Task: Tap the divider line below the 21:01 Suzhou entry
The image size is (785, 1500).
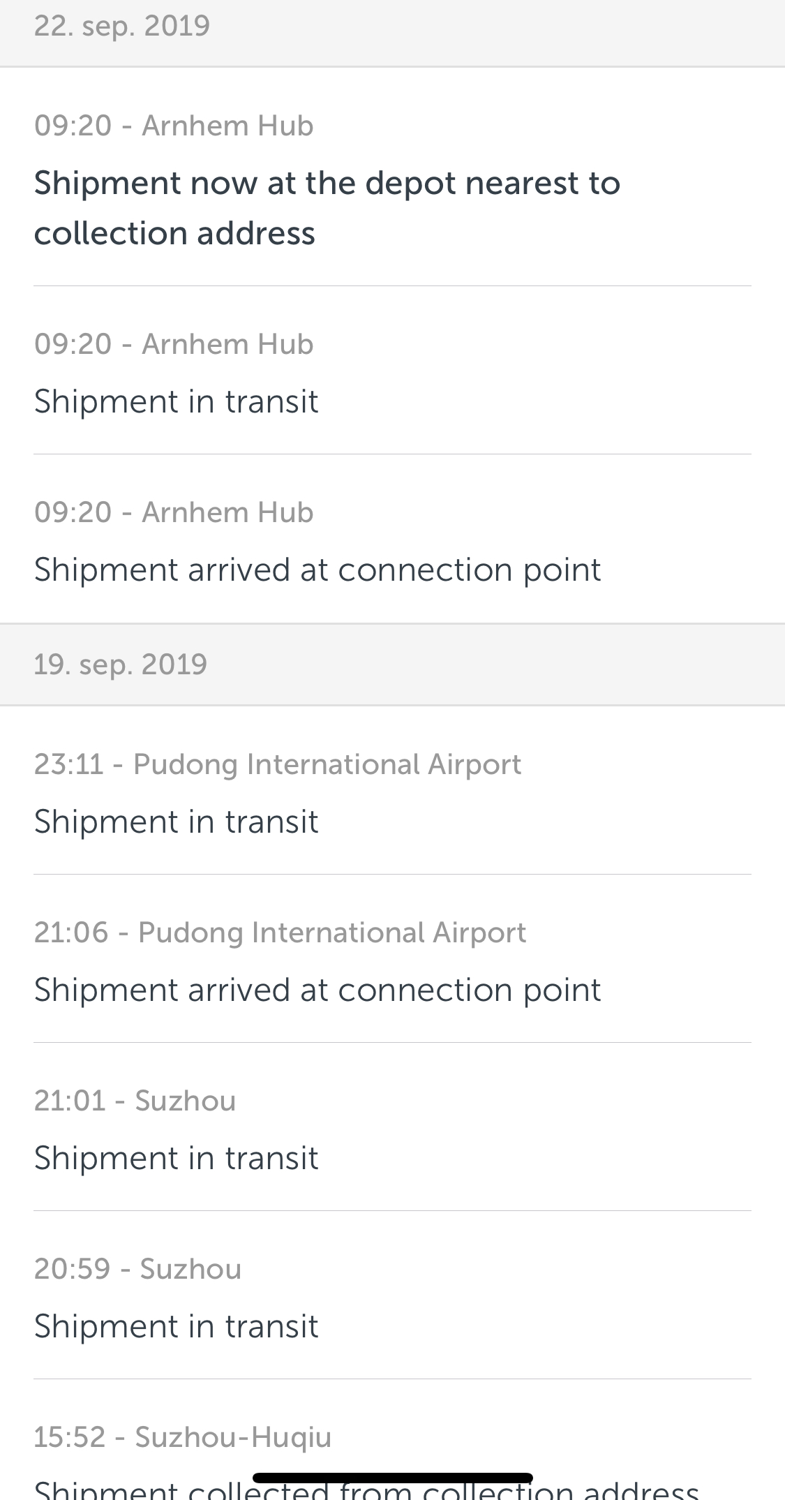Action: coord(392,1211)
